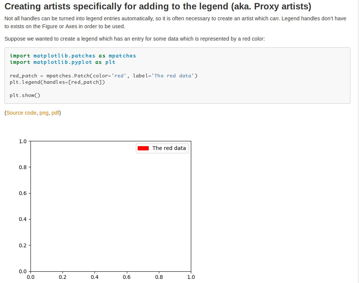Click the y-axis tick label 0.4

tap(23, 219)
